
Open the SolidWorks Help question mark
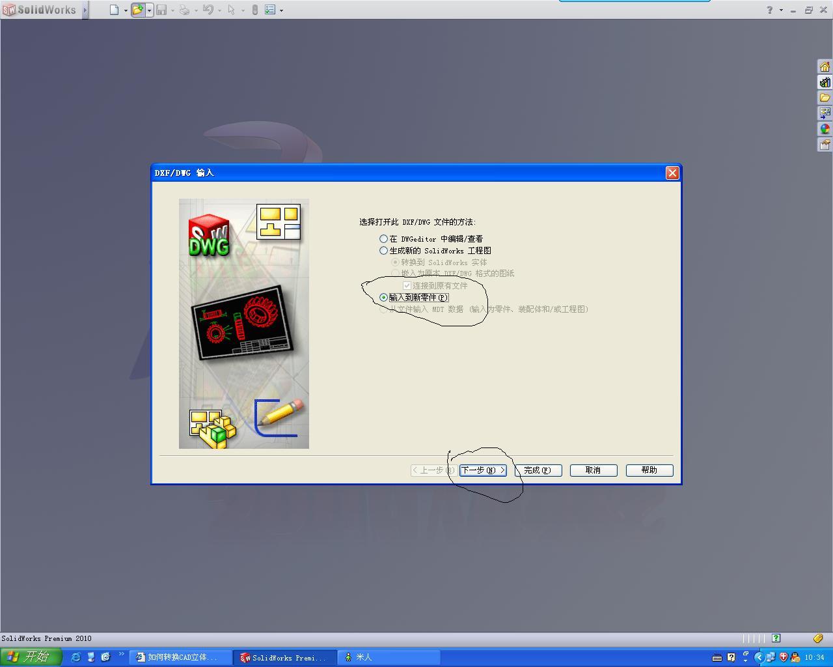click(x=770, y=10)
